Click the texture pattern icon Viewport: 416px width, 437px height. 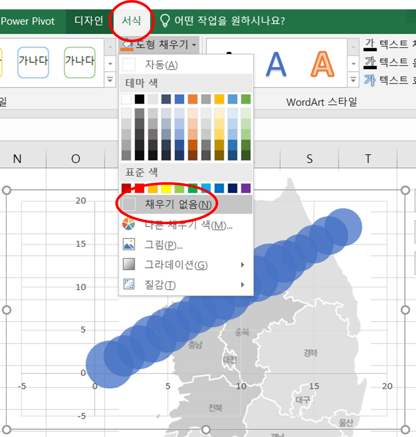[x=129, y=284]
